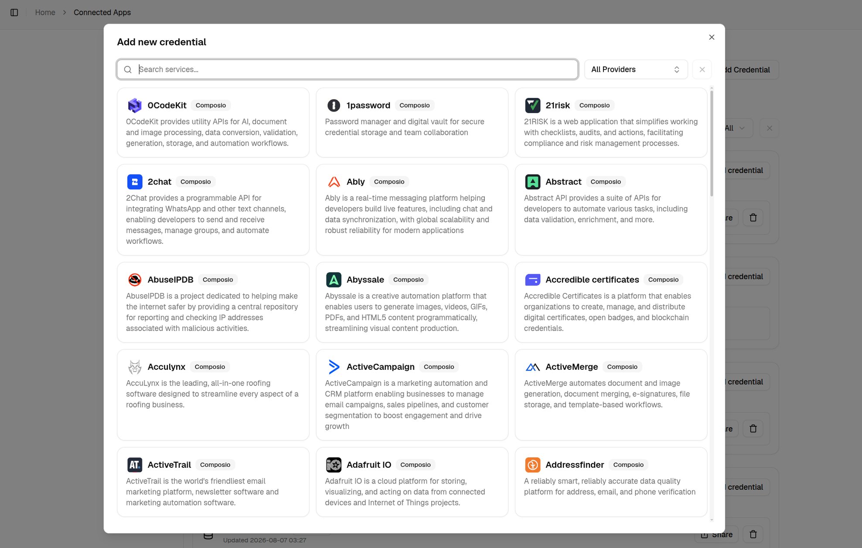Select the 21risk service title
862x548 pixels.
coord(558,106)
